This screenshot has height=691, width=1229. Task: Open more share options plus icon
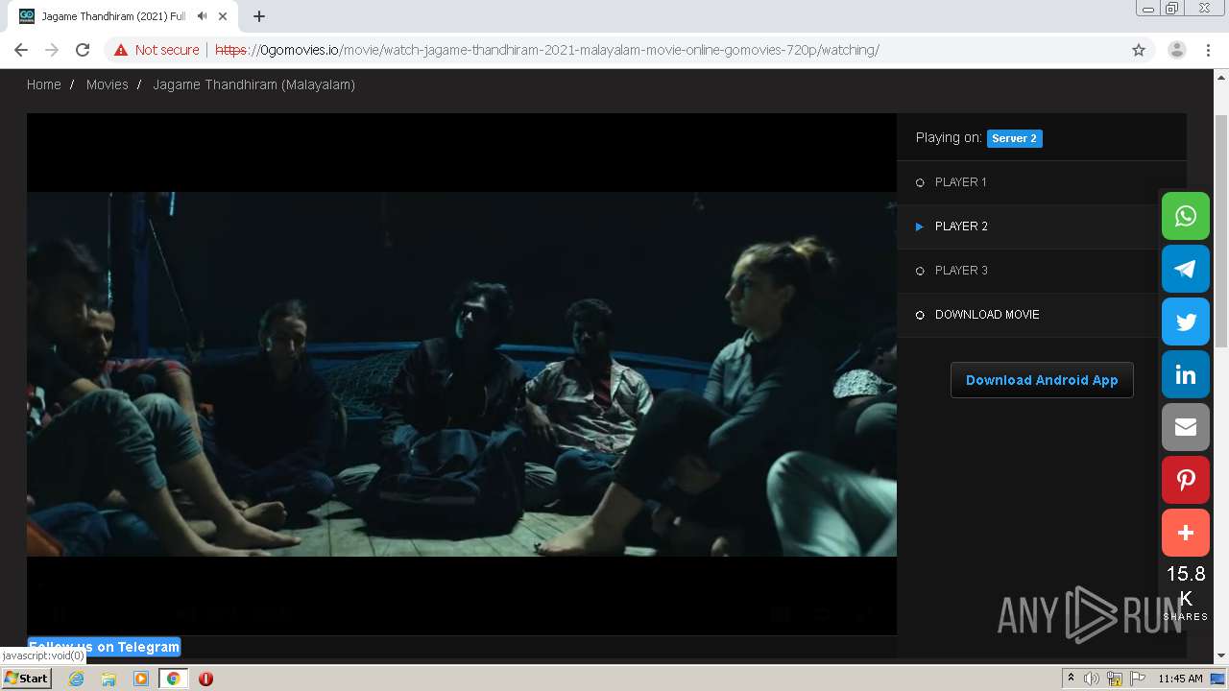(1186, 533)
